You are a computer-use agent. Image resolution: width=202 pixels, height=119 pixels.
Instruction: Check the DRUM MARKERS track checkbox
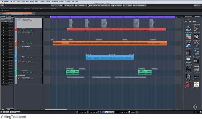coord(19,21)
